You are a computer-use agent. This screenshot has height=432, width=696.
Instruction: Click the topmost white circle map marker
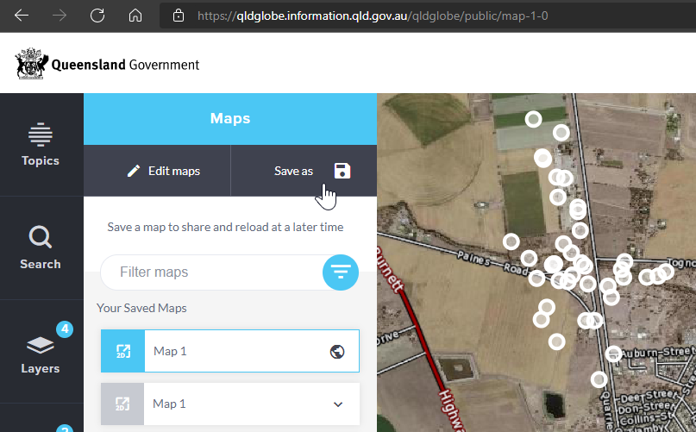pos(534,119)
